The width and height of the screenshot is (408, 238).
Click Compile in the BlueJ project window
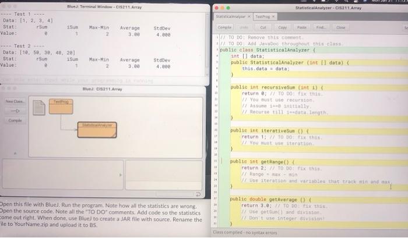tap(15, 120)
